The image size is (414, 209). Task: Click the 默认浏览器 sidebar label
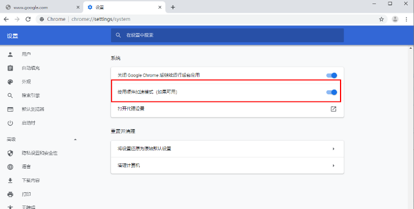pyautogui.click(x=33, y=109)
